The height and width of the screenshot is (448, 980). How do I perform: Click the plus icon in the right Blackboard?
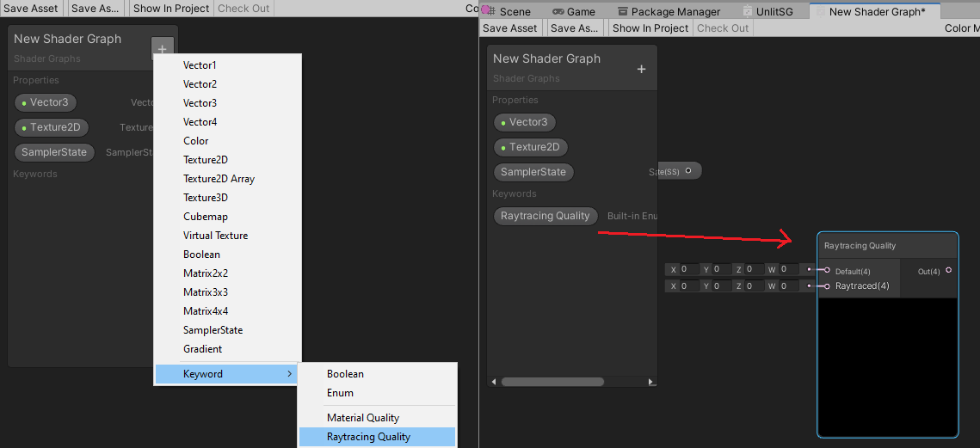[641, 70]
